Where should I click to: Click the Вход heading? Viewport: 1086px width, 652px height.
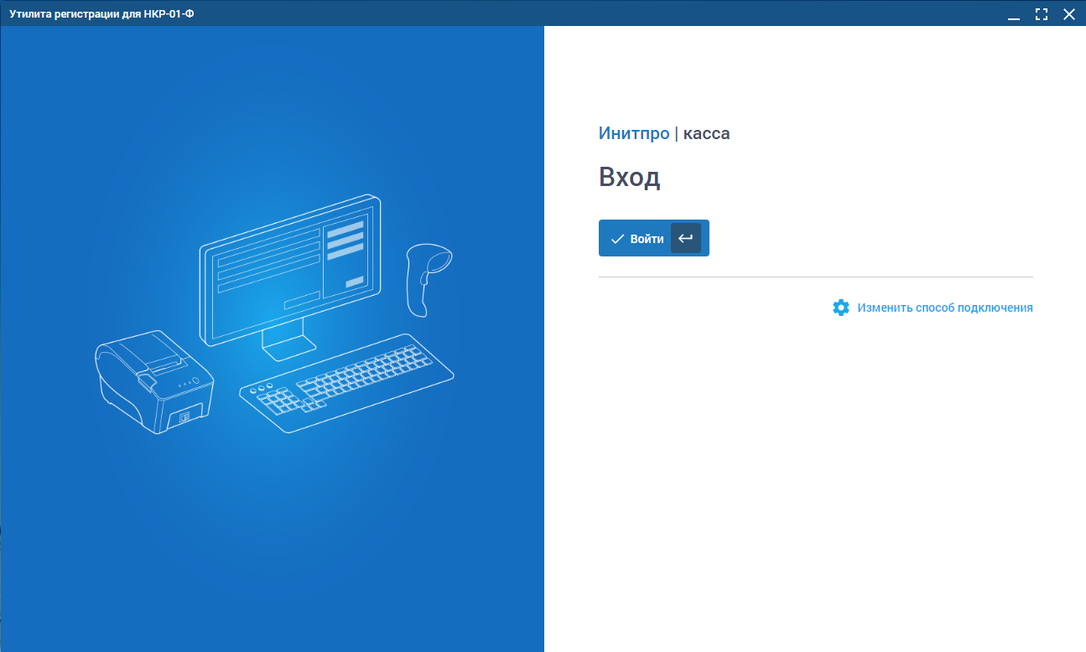tap(629, 178)
